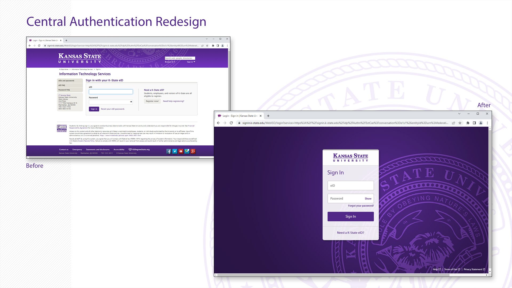Bookmark the page with star in After browser
The height and width of the screenshot is (288, 512).
(460, 123)
